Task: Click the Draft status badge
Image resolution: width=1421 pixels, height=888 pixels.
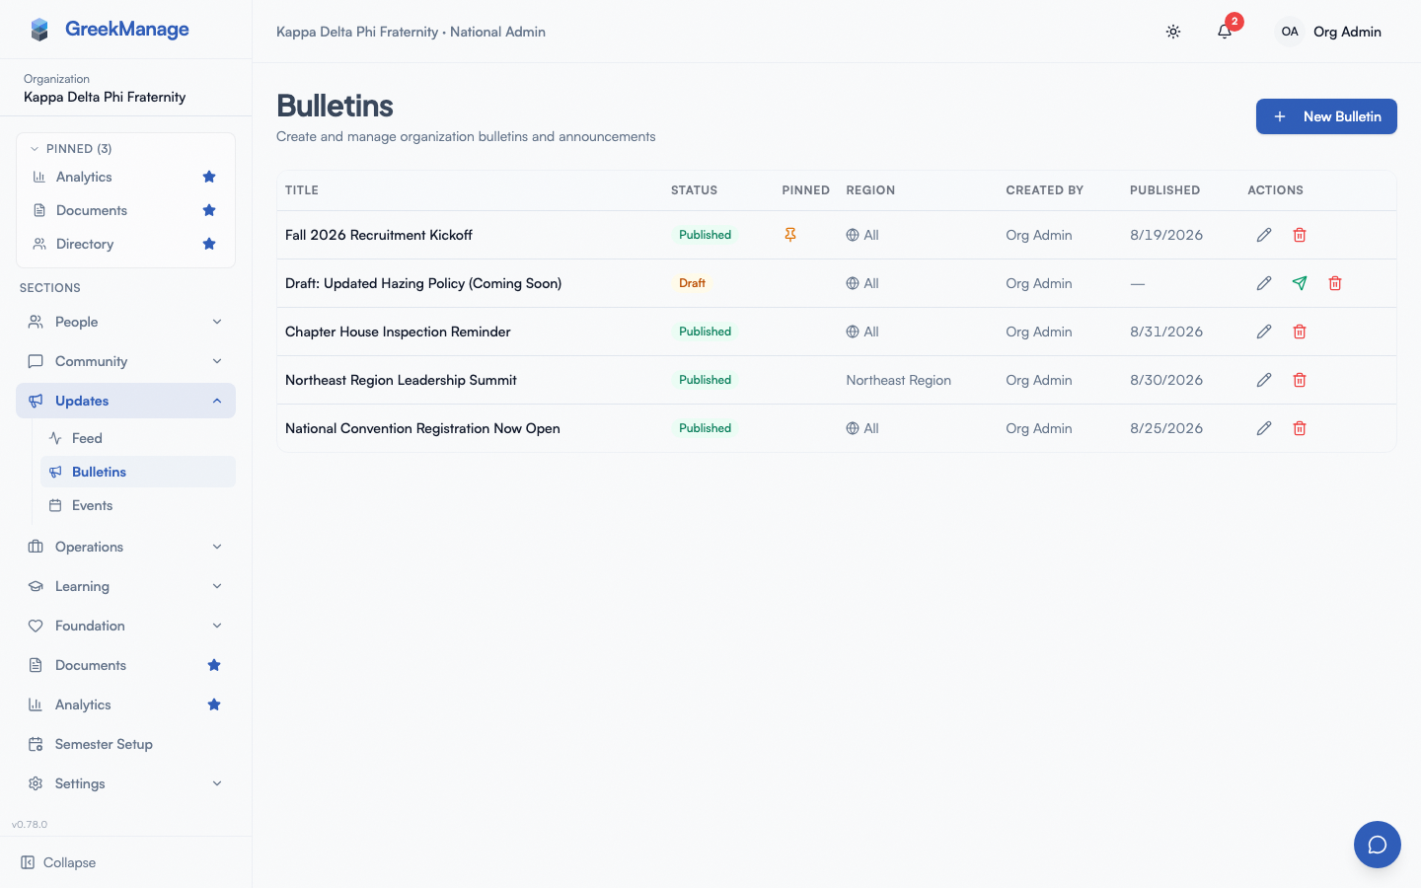Action: point(692,283)
